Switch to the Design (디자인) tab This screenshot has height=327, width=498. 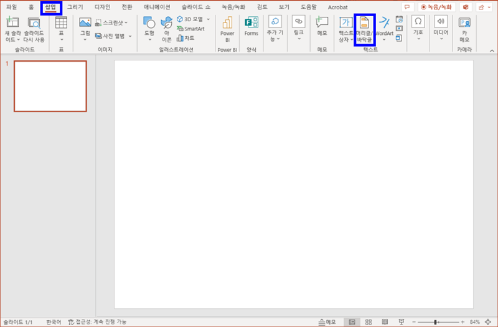(x=103, y=7)
